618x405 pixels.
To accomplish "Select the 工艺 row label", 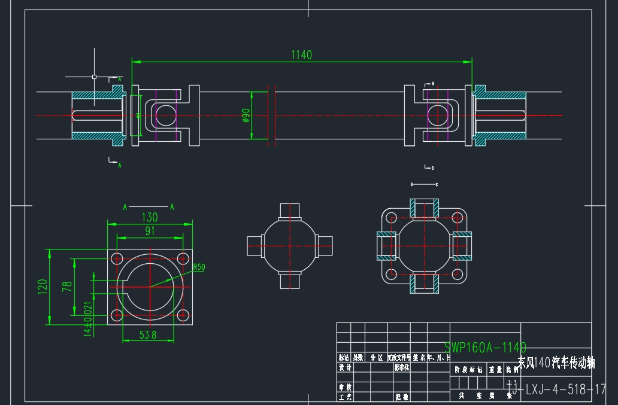I will point(346,397).
